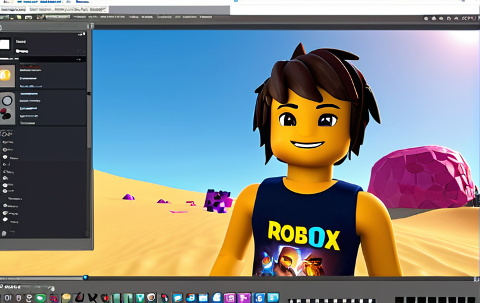The image size is (480, 303).
Task: Open the light blue window icon ending the toolbar row
Action: click(x=273, y=297)
